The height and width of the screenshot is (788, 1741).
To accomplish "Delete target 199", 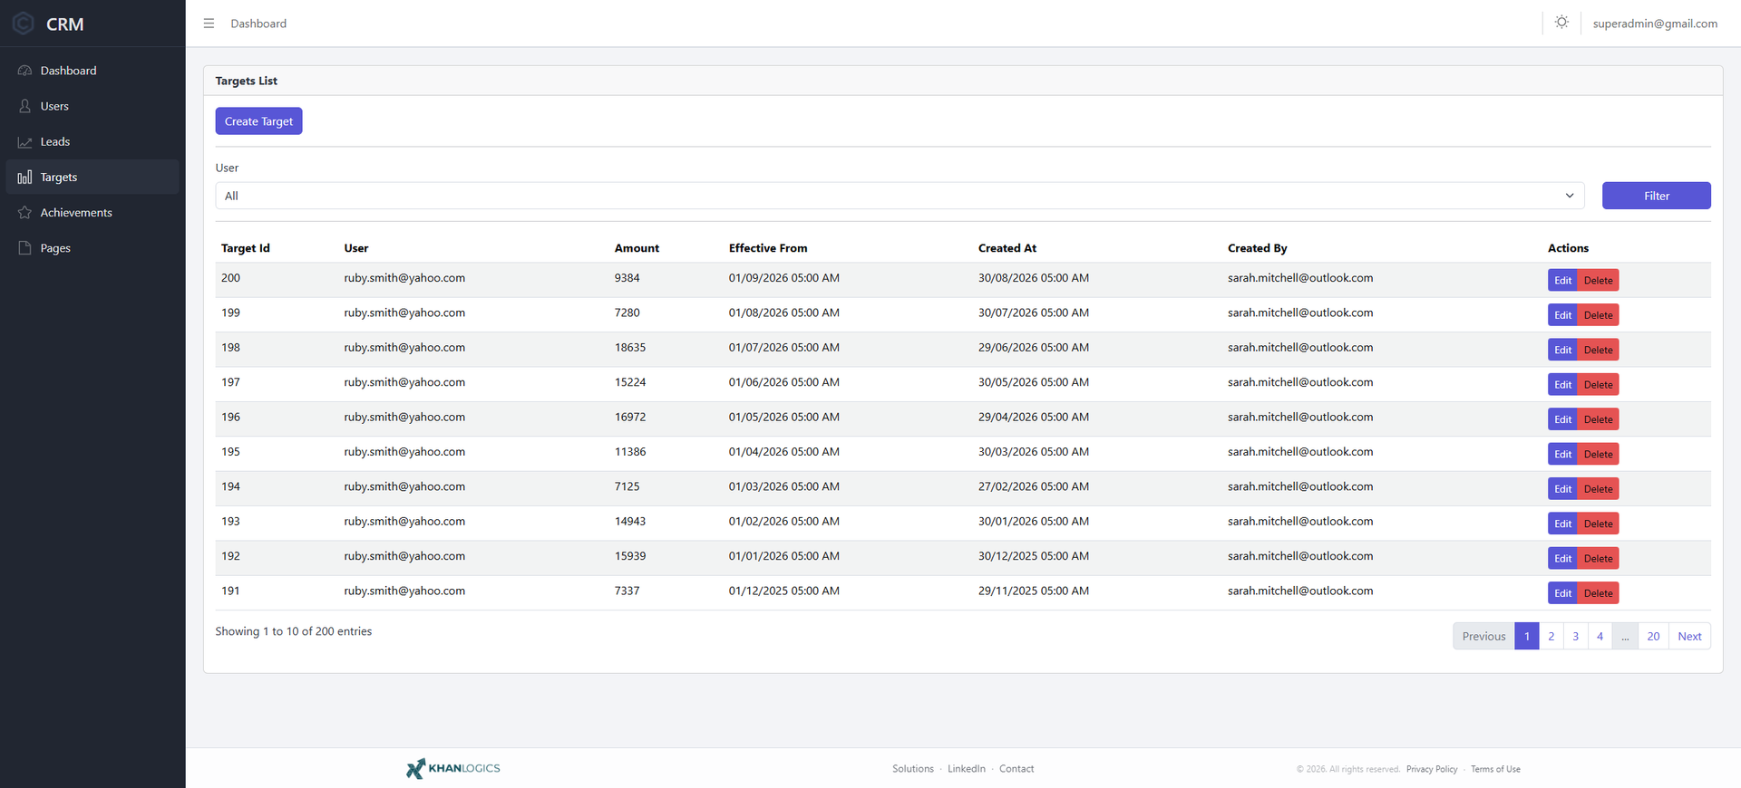I will click(x=1598, y=315).
